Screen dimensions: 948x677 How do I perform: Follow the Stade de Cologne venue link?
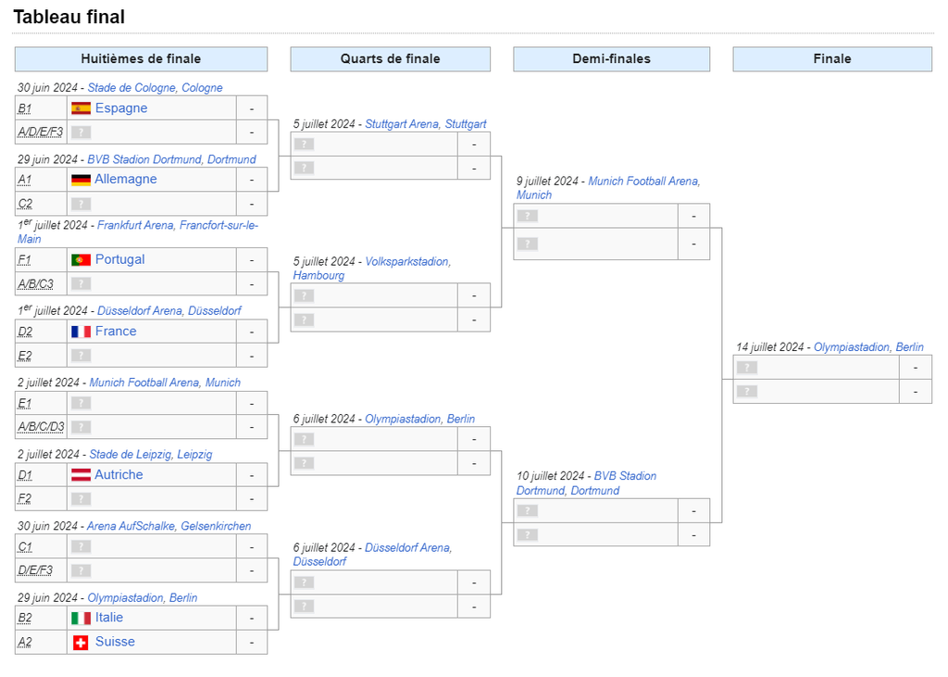tap(155, 88)
